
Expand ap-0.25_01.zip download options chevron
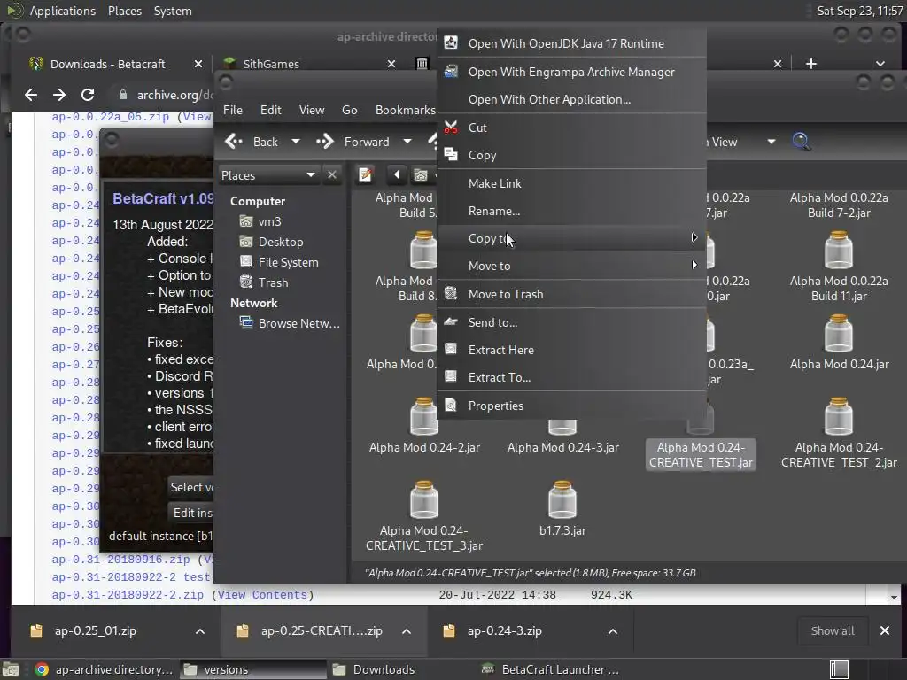pos(199,630)
